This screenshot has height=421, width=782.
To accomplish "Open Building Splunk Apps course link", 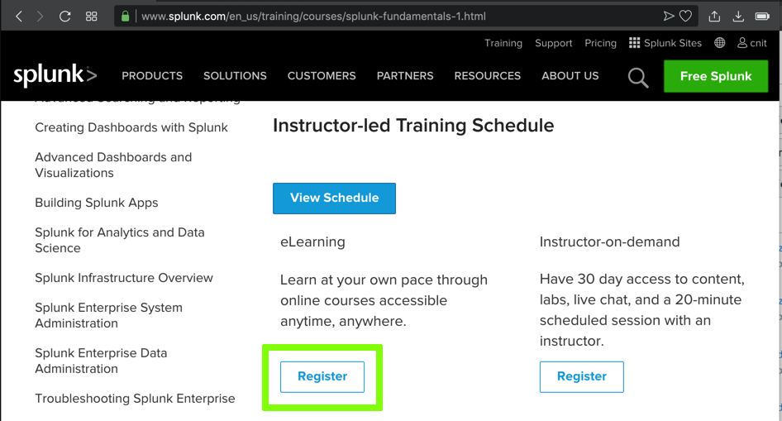I will point(96,203).
